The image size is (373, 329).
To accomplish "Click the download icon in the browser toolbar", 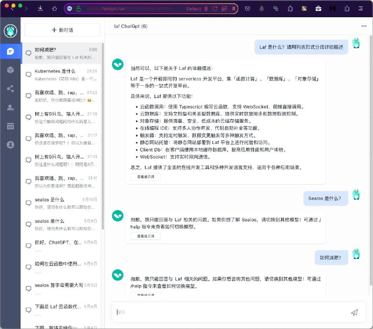I will pos(40,8).
